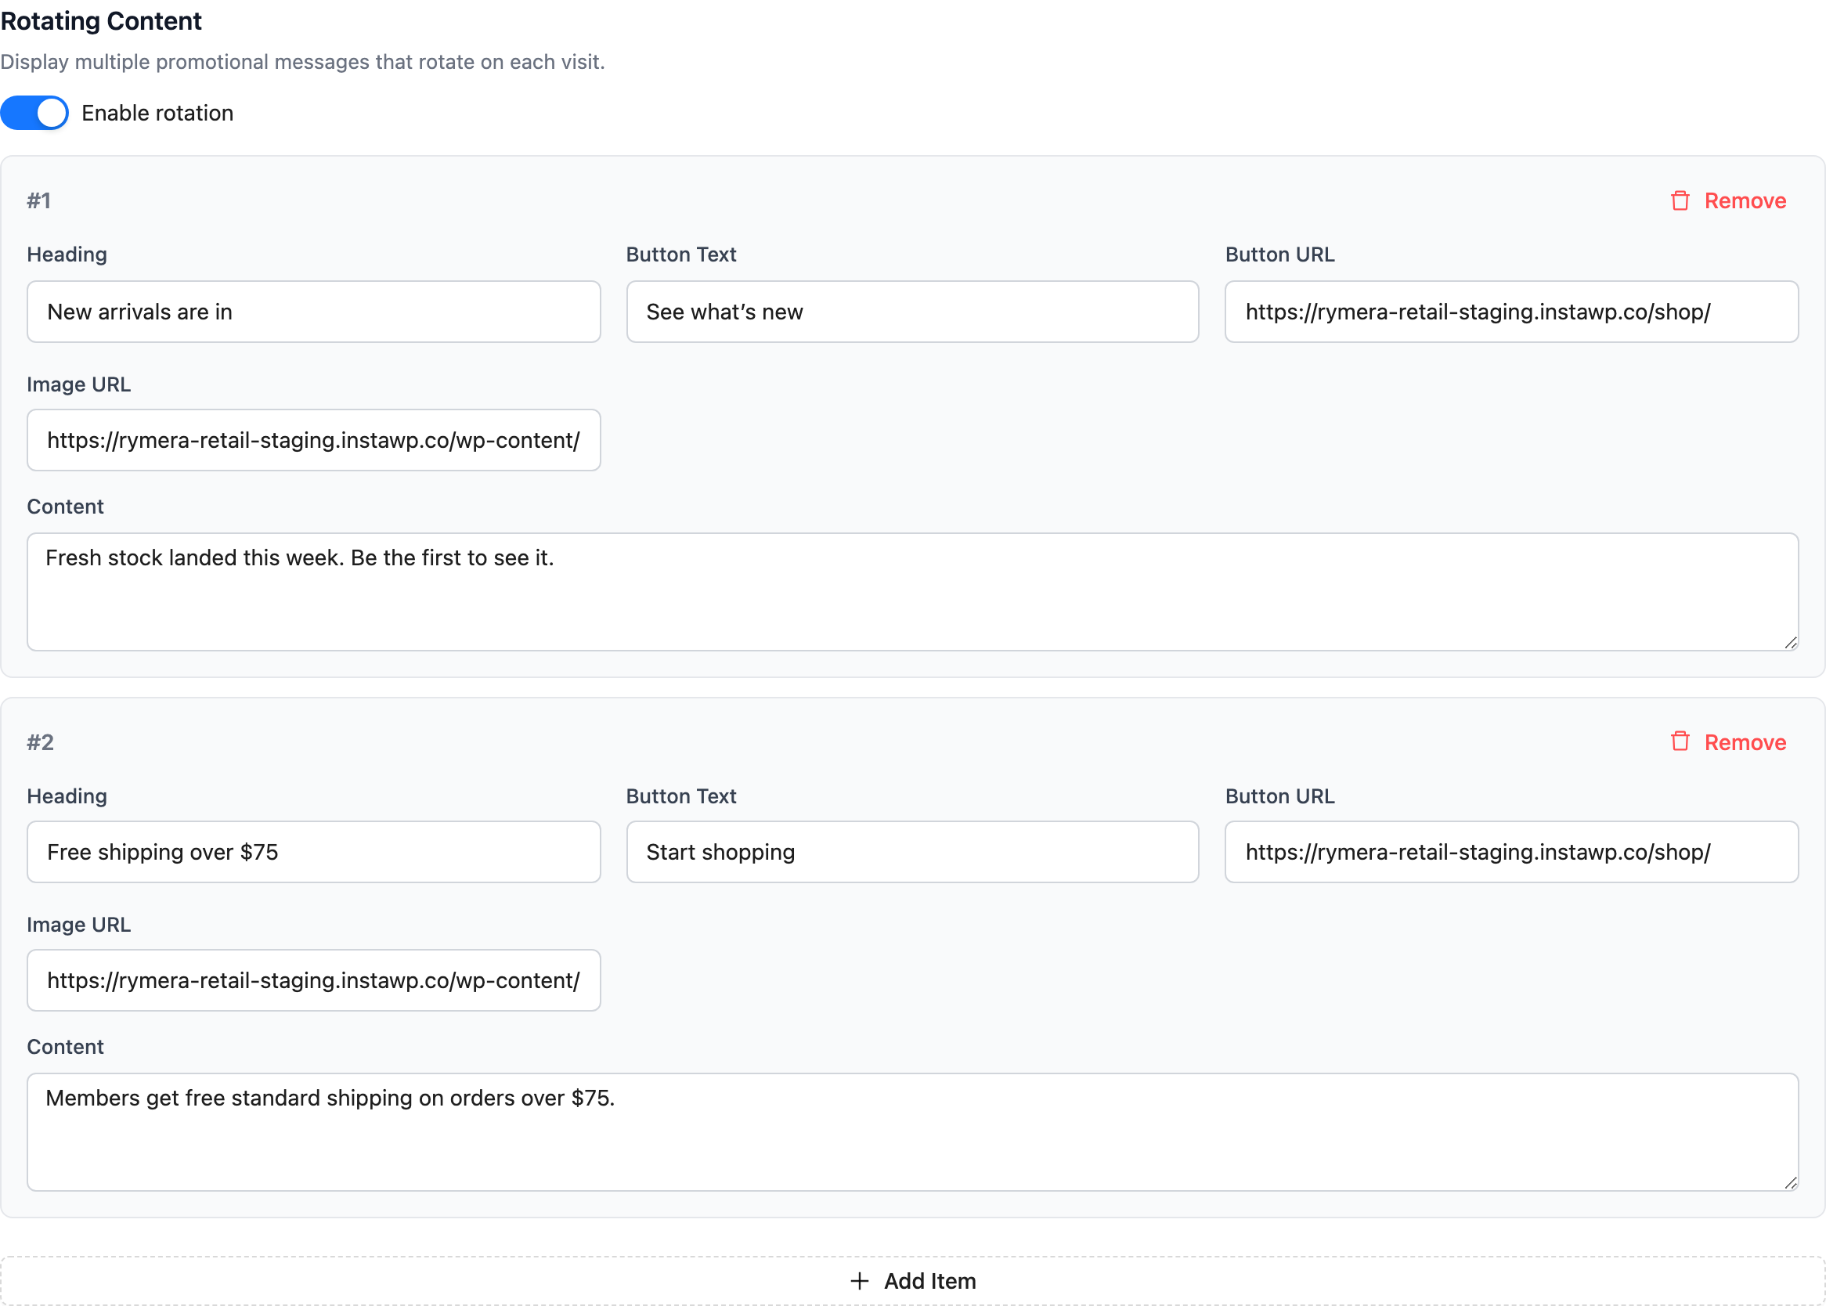Click into the 'Fresh stock landed' content box
This screenshot has width=1826, height=1306.
912,592
